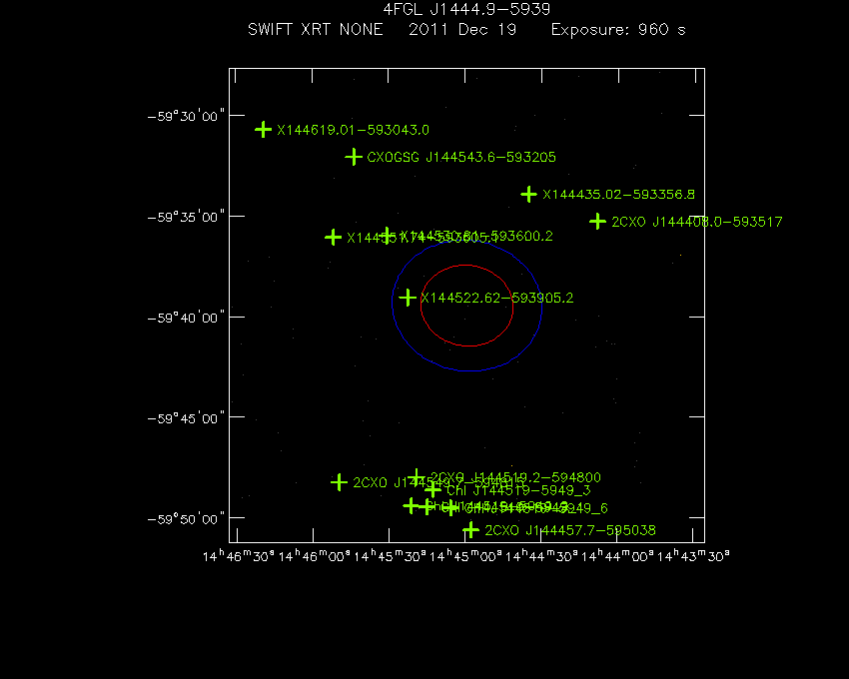The image size is (849, 679).
Task: Click the right ascension label 14h44m30s
Action: click(542, 556)
